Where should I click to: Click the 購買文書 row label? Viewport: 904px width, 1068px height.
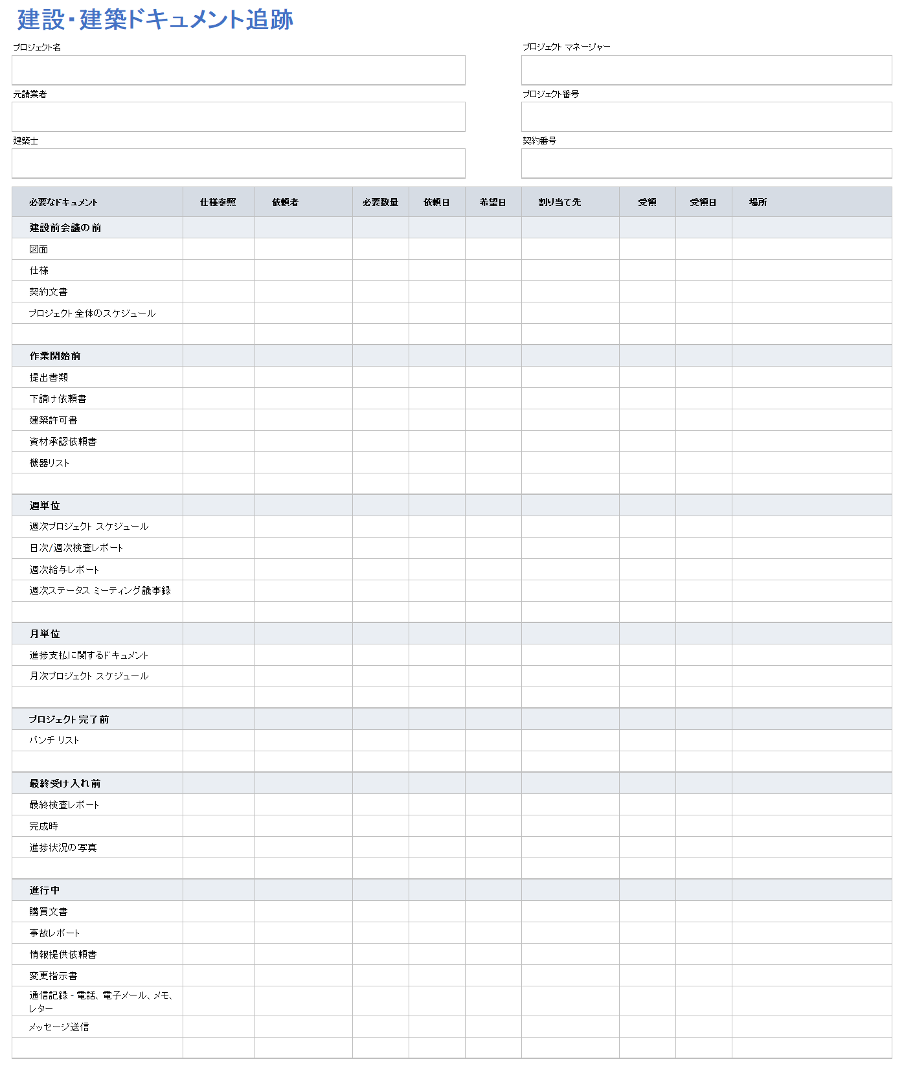pos(49,911)
